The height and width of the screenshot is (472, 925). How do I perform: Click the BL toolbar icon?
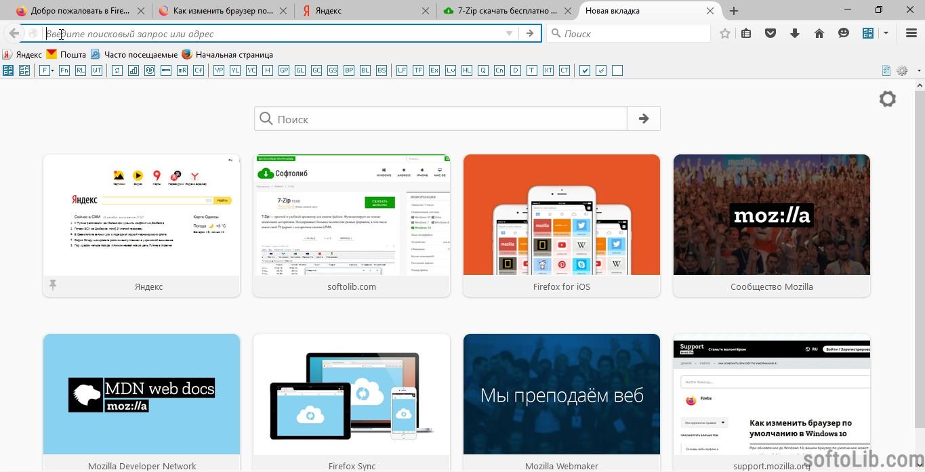[x=365, y=70]
